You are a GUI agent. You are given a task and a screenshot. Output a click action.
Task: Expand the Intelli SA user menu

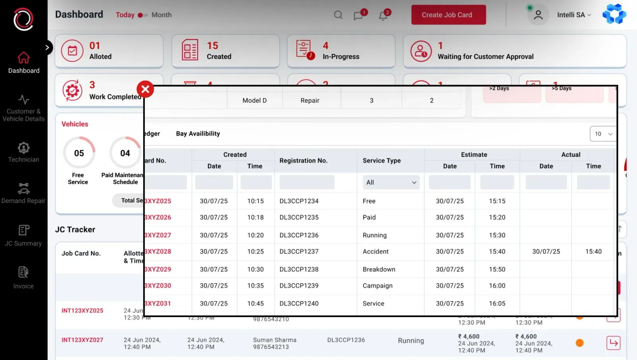[x=574, y=15]
